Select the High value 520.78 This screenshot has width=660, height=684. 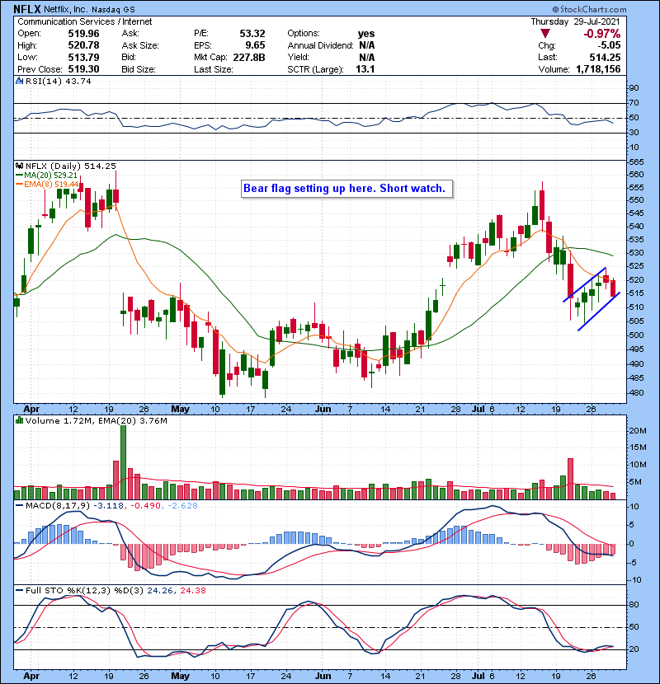[x=83, y=45]
